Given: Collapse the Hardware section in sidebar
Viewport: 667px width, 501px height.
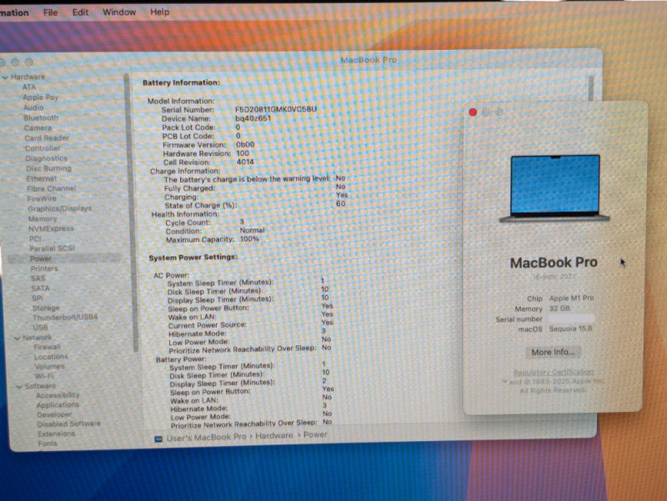Looking at the screenshot, I should [x=6, y=78].
